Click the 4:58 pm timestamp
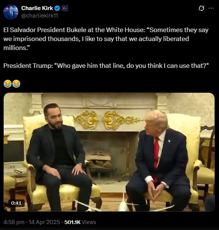 [x=14, y=222]
